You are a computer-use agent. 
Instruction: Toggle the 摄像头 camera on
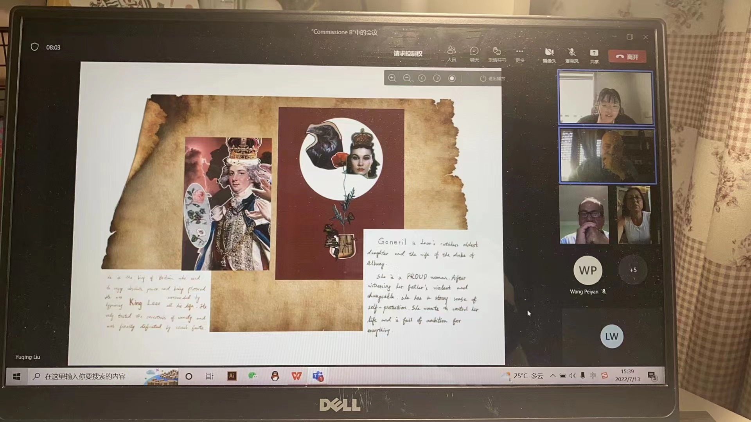(550, 55)
